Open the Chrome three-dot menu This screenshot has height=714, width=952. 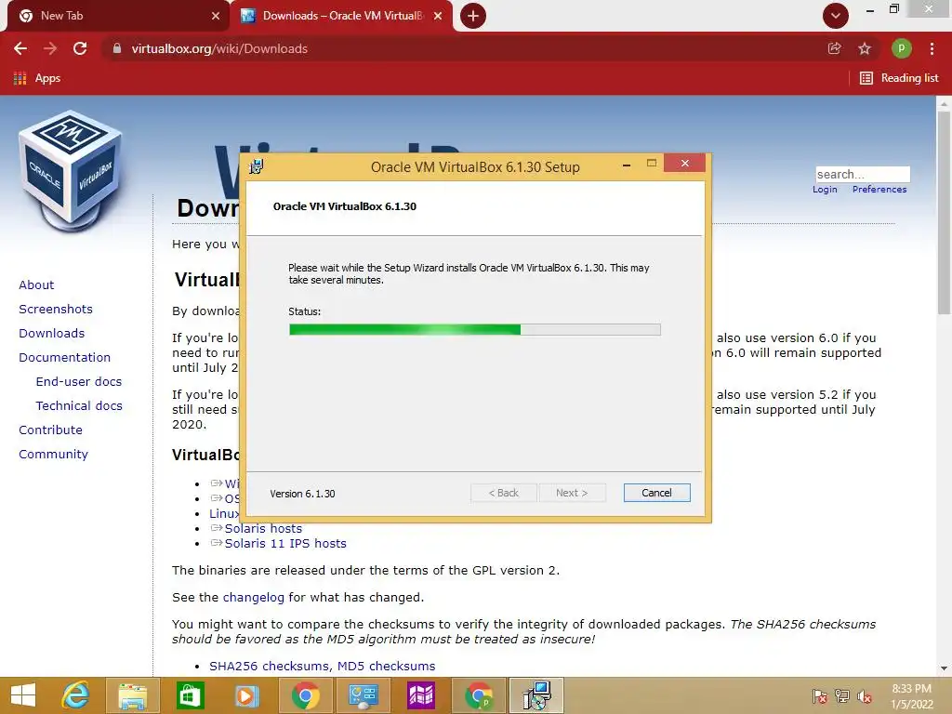[x=932, y=48]
